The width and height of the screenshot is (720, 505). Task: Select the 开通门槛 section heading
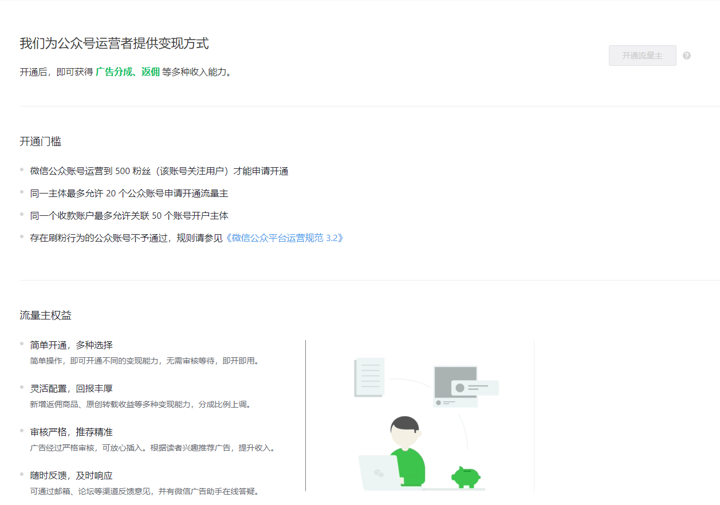[x=40, y=141]
